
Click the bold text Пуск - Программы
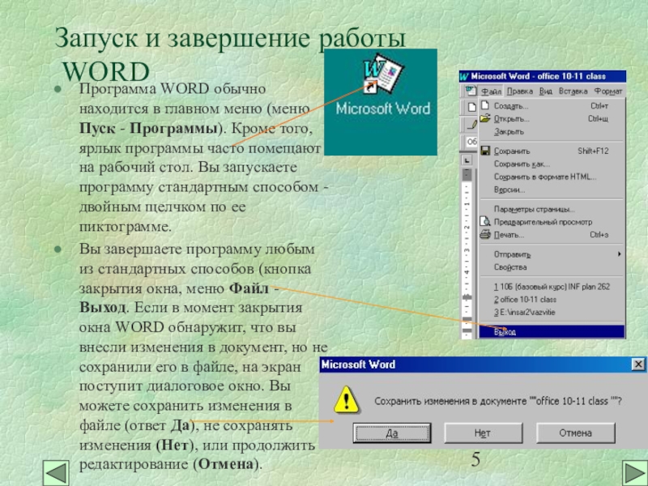point(148,129)
